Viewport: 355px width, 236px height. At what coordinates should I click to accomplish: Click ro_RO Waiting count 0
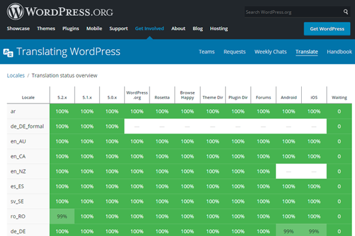coord(339,217)
